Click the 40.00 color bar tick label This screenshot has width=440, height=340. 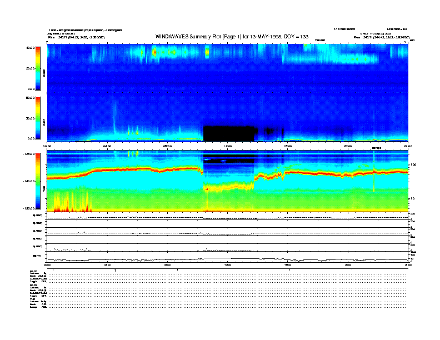click(x=30, y=48)
